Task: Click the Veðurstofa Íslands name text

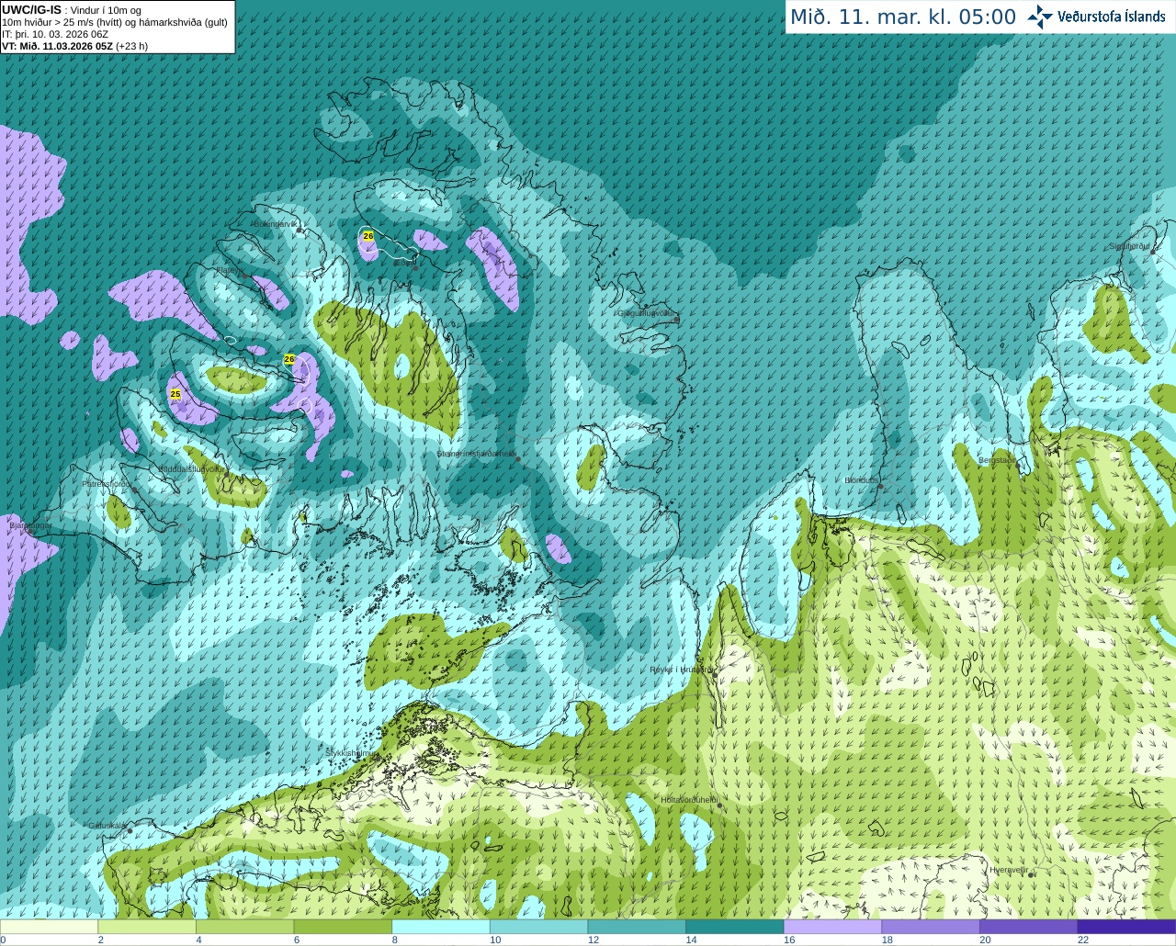Action: (1112, 17)
